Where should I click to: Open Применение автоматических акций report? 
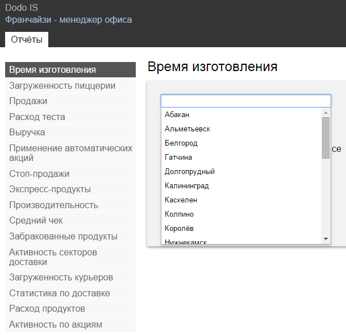70,153
